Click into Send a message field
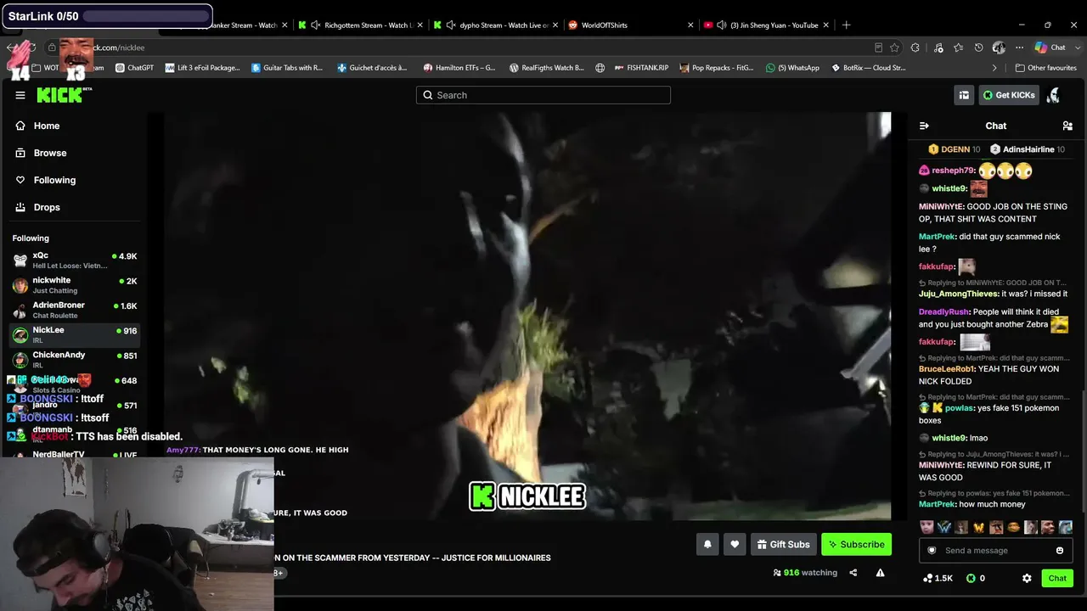 [x=995, y=551]
